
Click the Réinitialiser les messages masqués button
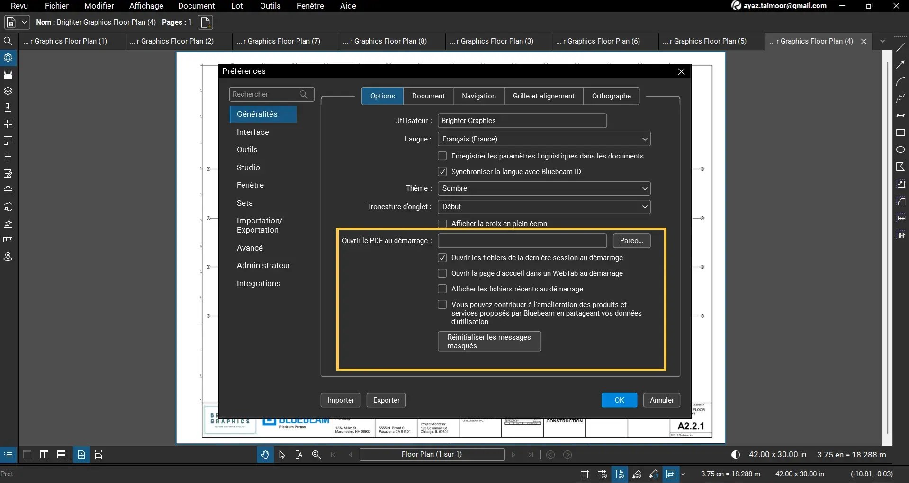[x=489, y=341]
